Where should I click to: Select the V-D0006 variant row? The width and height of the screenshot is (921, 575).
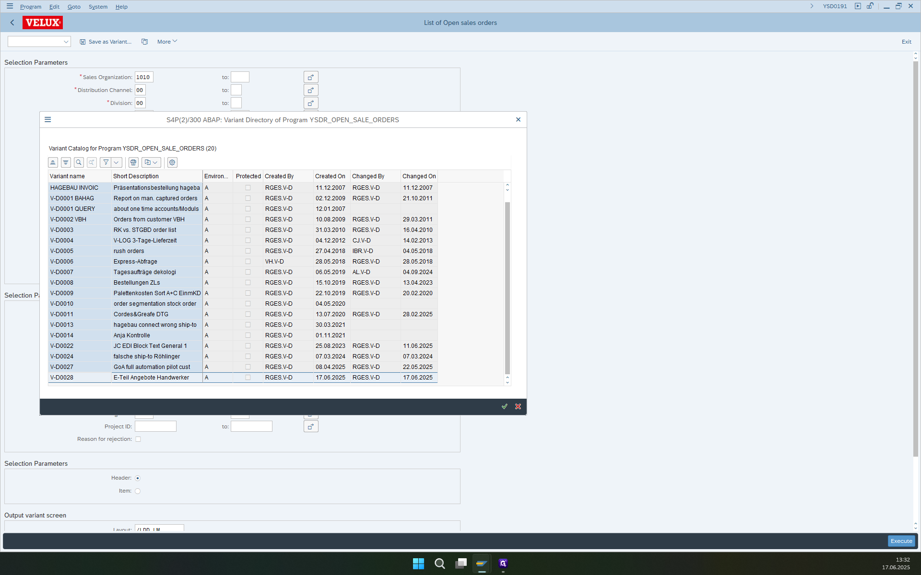(x=243, y=262)
